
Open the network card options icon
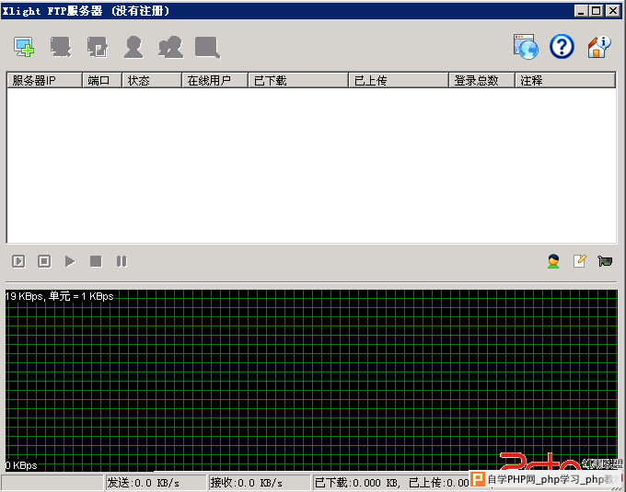[605, 261]
